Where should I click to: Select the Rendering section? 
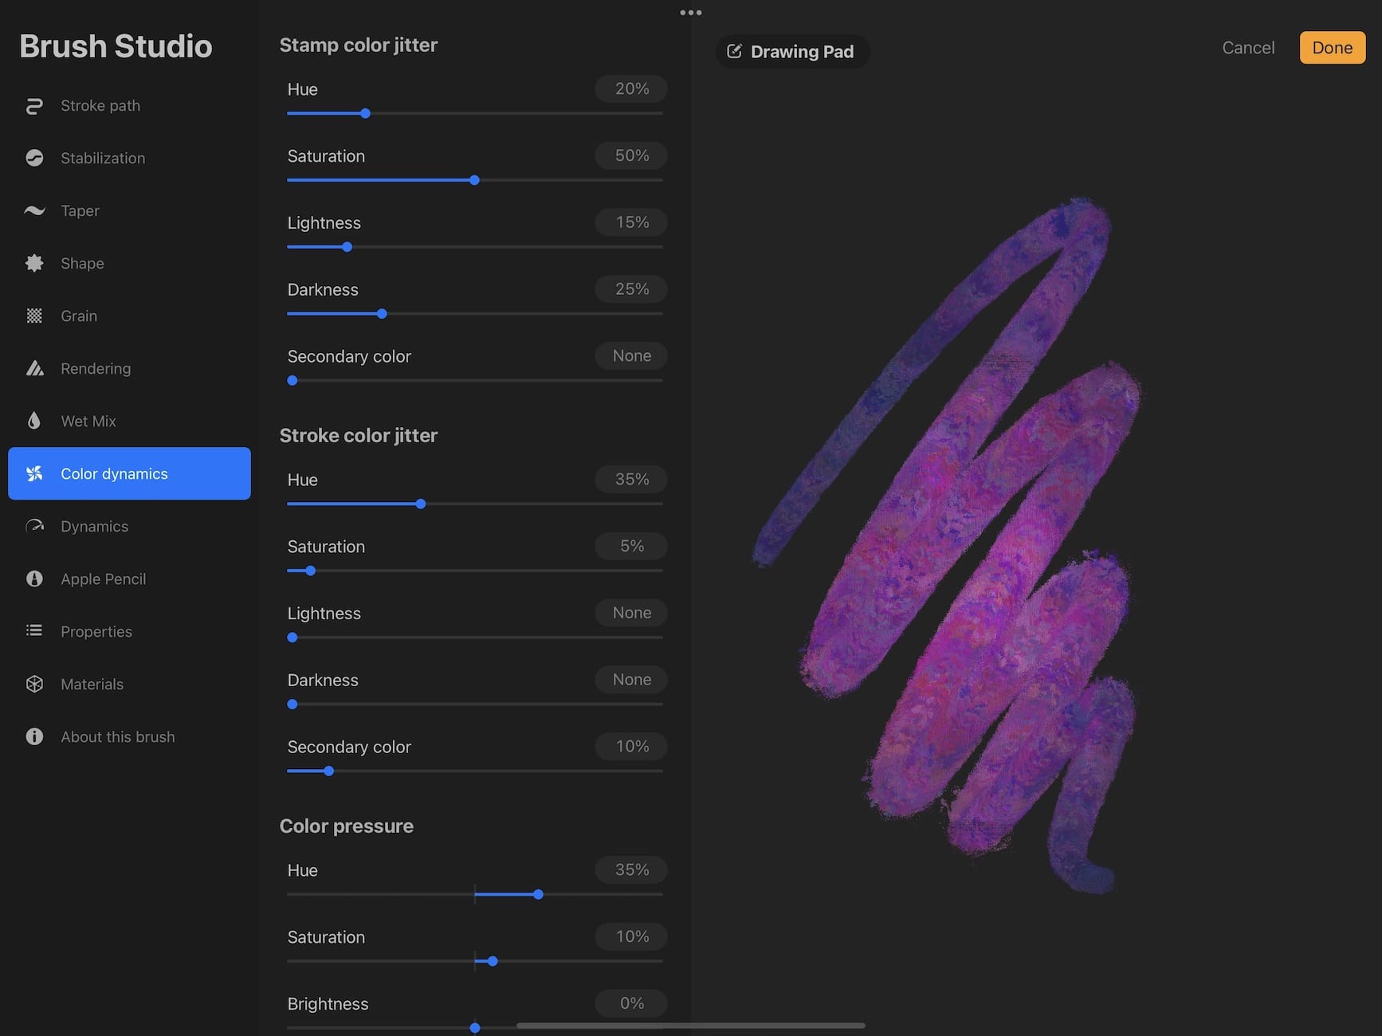tap(129, 368)
